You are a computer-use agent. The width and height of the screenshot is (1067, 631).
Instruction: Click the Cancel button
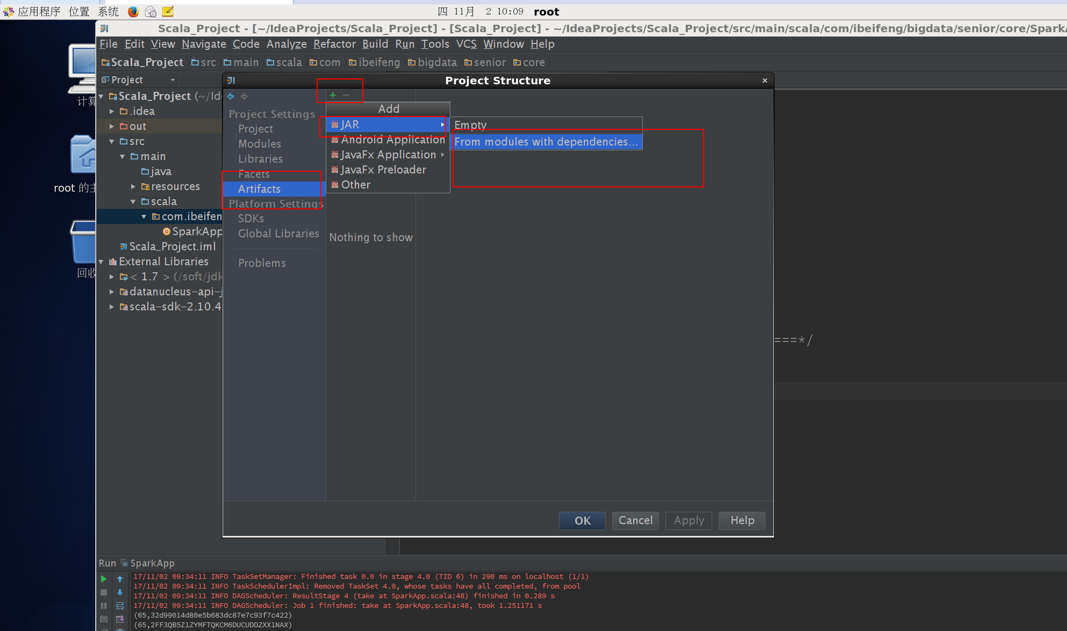[635, 520]
